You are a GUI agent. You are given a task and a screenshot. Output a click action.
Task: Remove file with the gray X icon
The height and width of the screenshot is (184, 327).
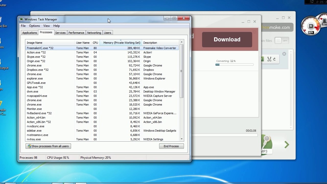(284, 54)
